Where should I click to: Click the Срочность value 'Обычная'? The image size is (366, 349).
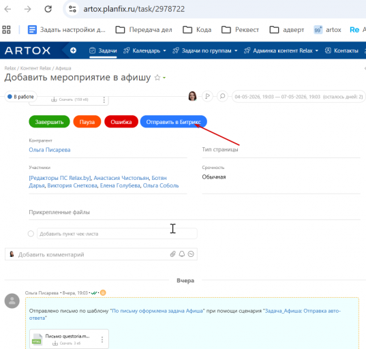point(214,177)
